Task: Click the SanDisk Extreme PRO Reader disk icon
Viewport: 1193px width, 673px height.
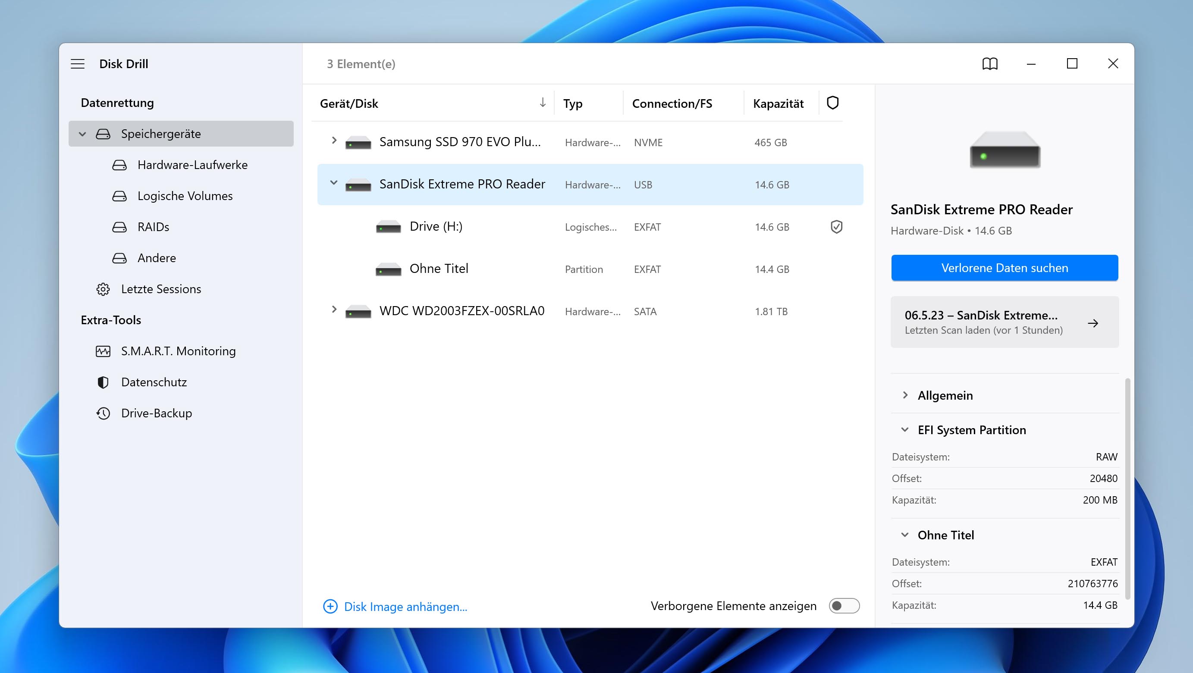Action: click(358, 185)
